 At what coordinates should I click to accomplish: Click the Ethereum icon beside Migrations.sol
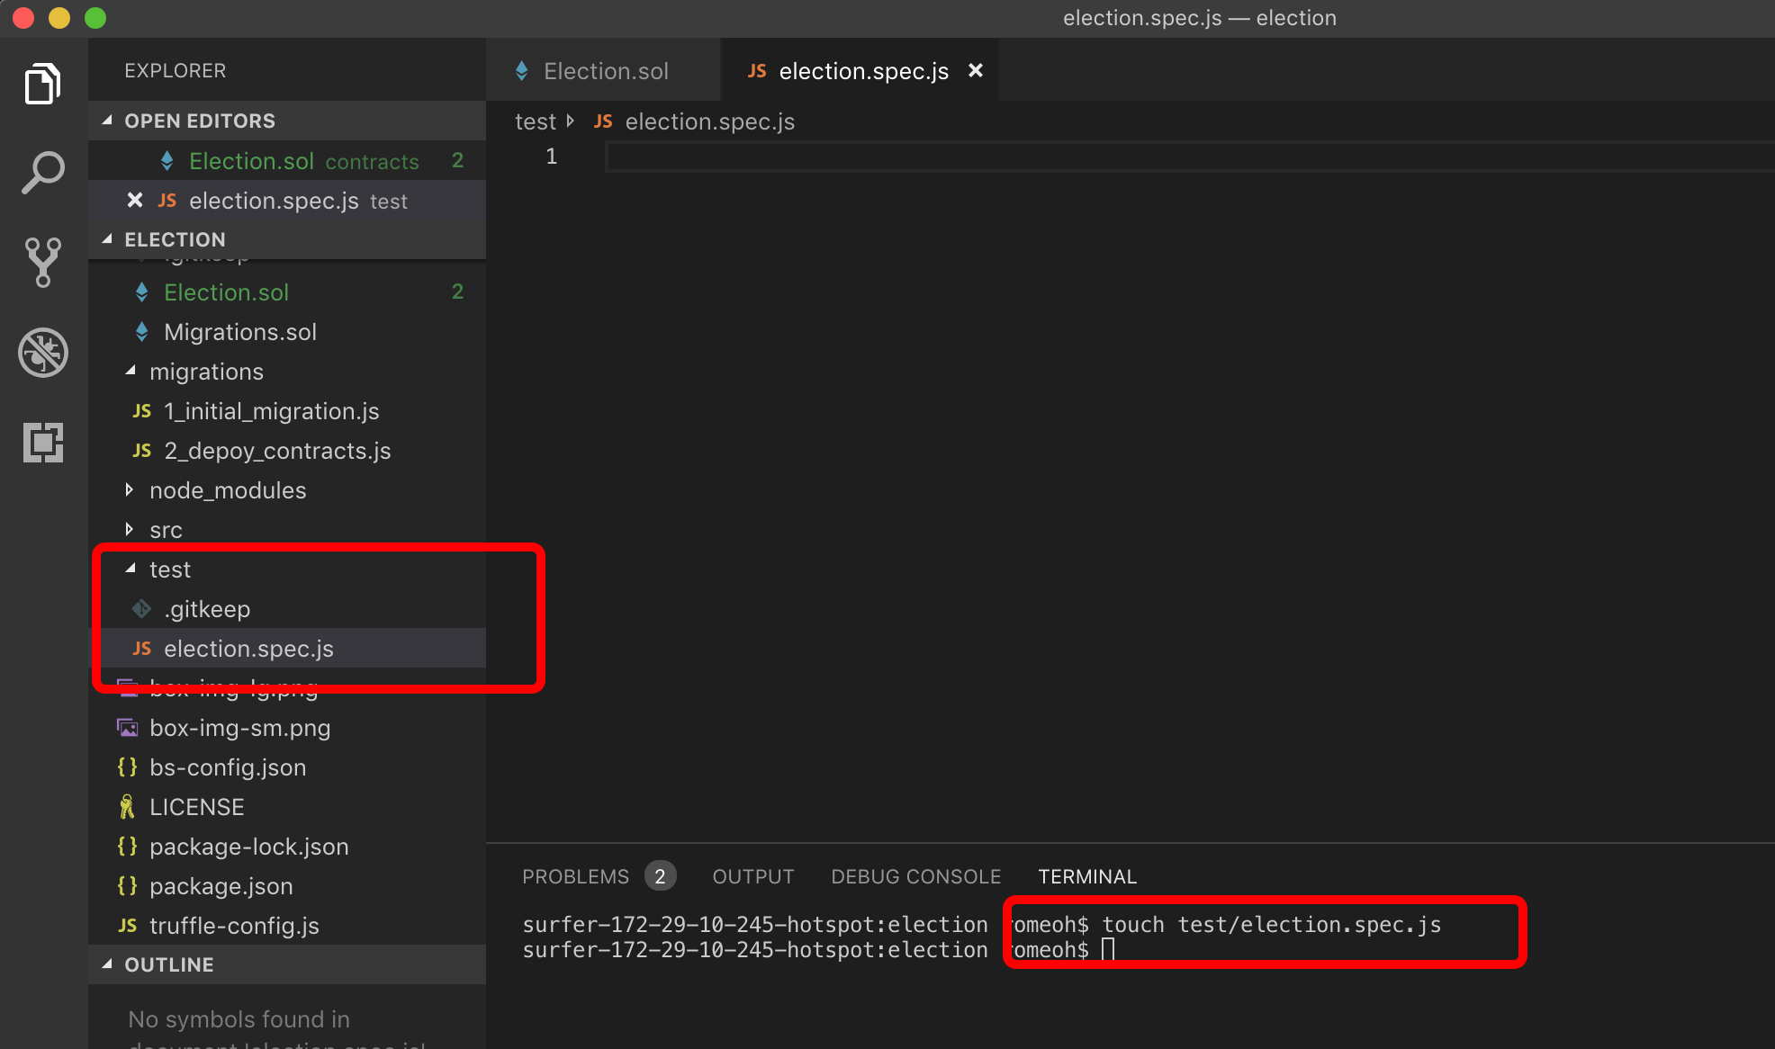tap(142, 332)
